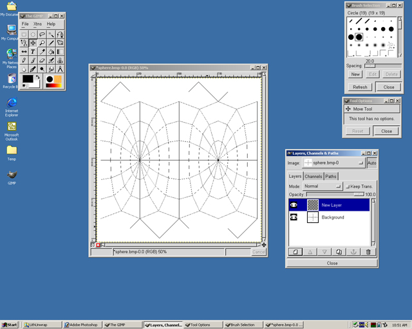Select the Color Picker eyedropper

[42, 51]
